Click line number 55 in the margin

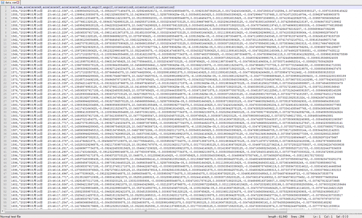pyautogui.click(x=6, y=202)
